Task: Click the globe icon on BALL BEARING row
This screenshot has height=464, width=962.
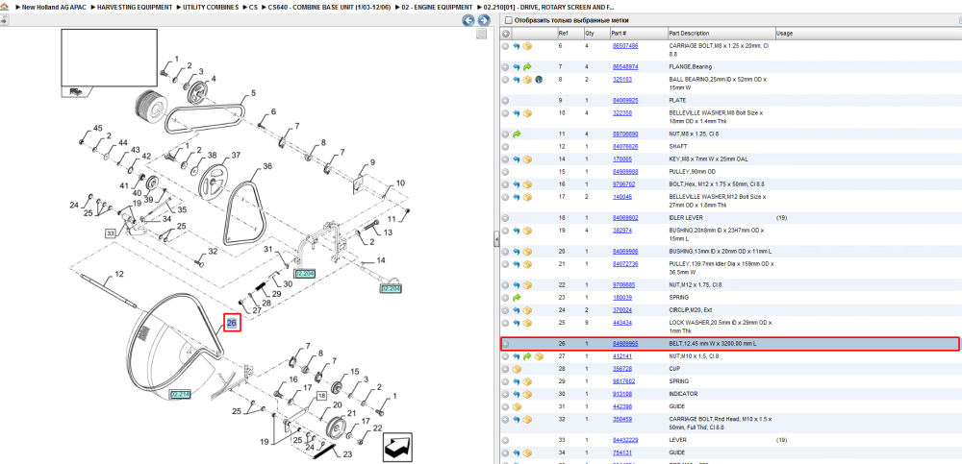Action: (538, 80)
